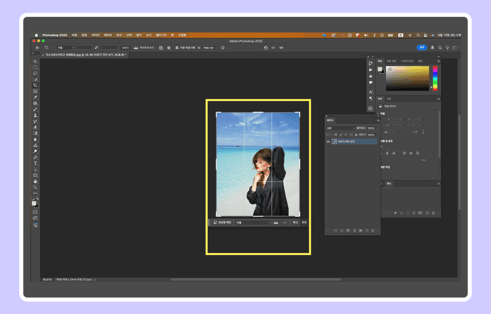
Task: Select the Path Selection tool
Action: click(x=35, y=169)
